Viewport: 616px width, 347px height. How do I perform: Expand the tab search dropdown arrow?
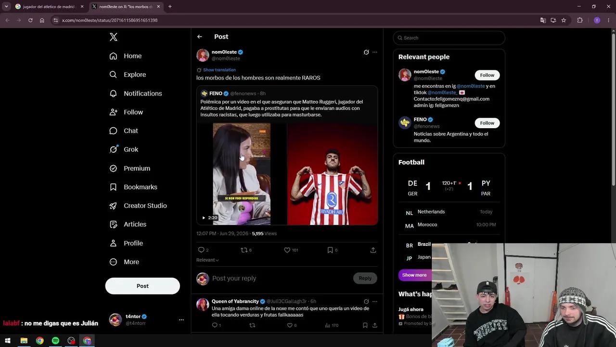point(6,7)
